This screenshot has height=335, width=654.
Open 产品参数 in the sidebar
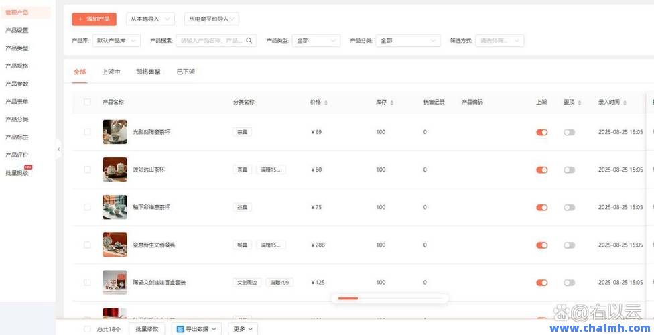pyautogui.click(x=17, y=84)
